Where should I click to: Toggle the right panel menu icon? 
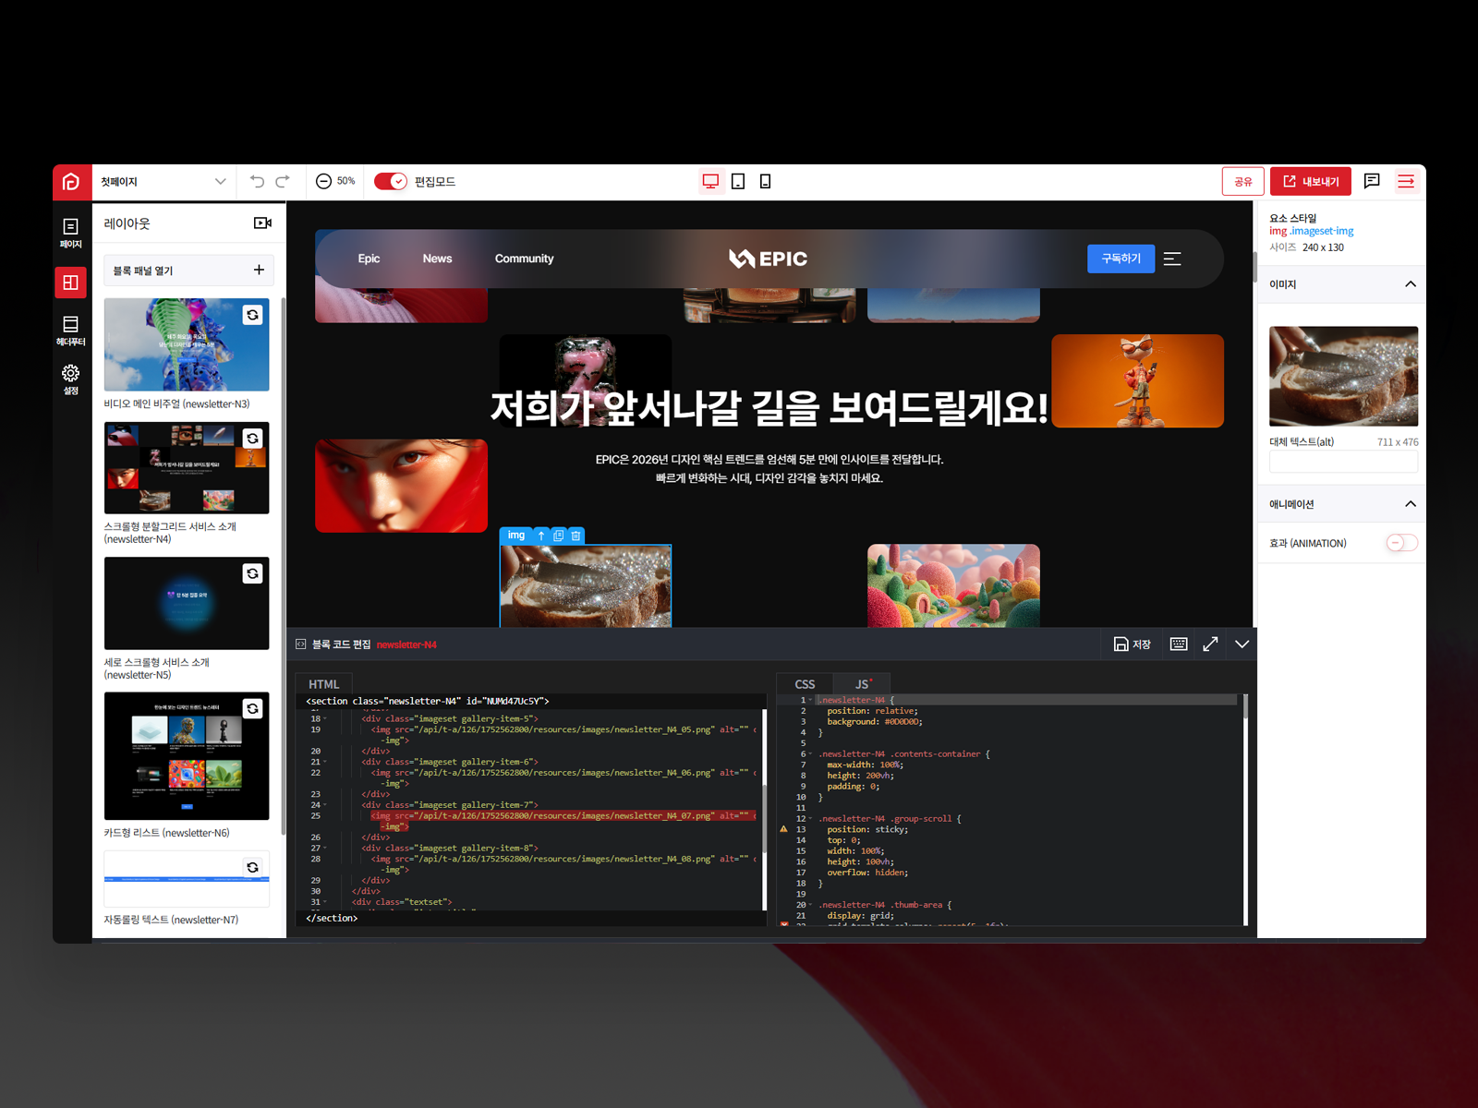1406,182
